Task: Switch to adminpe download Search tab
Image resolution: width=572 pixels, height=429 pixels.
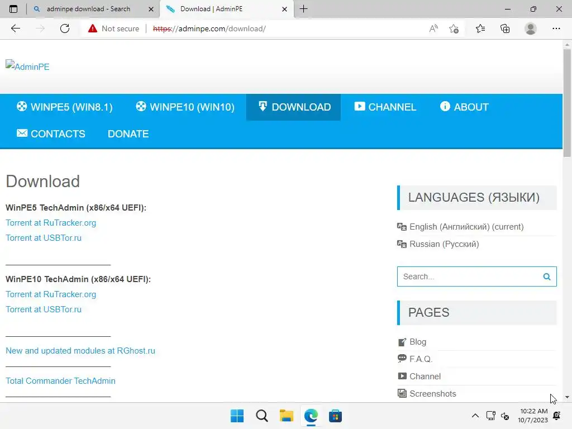Action: click(x=88, y=9)
